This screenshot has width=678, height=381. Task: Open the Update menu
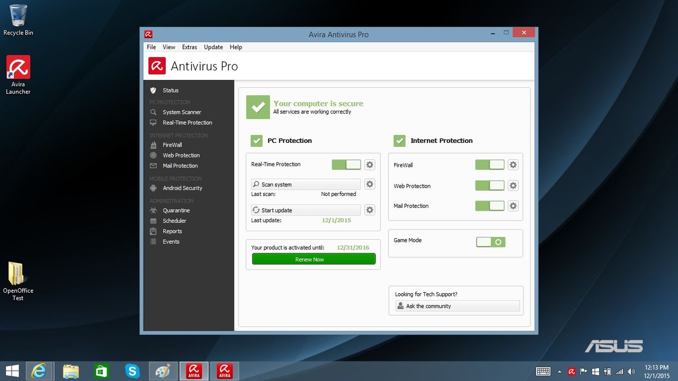point(213,47)
